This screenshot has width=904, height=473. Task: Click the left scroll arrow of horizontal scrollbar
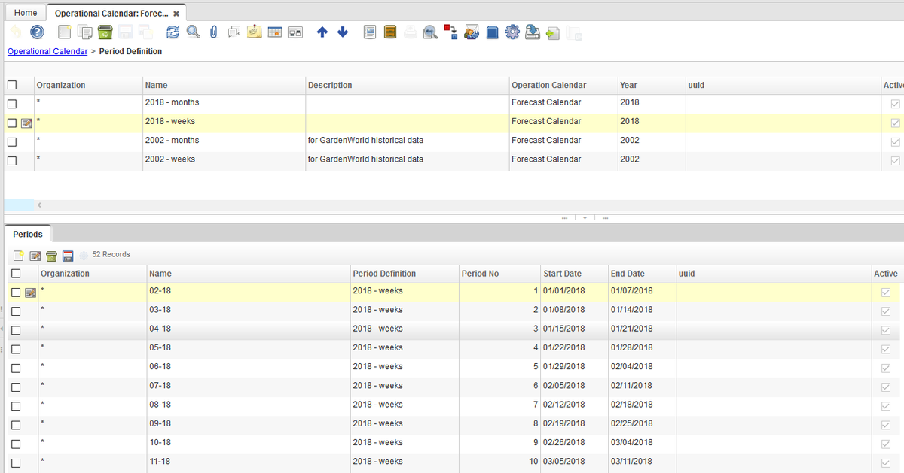(x=39, y=205)
